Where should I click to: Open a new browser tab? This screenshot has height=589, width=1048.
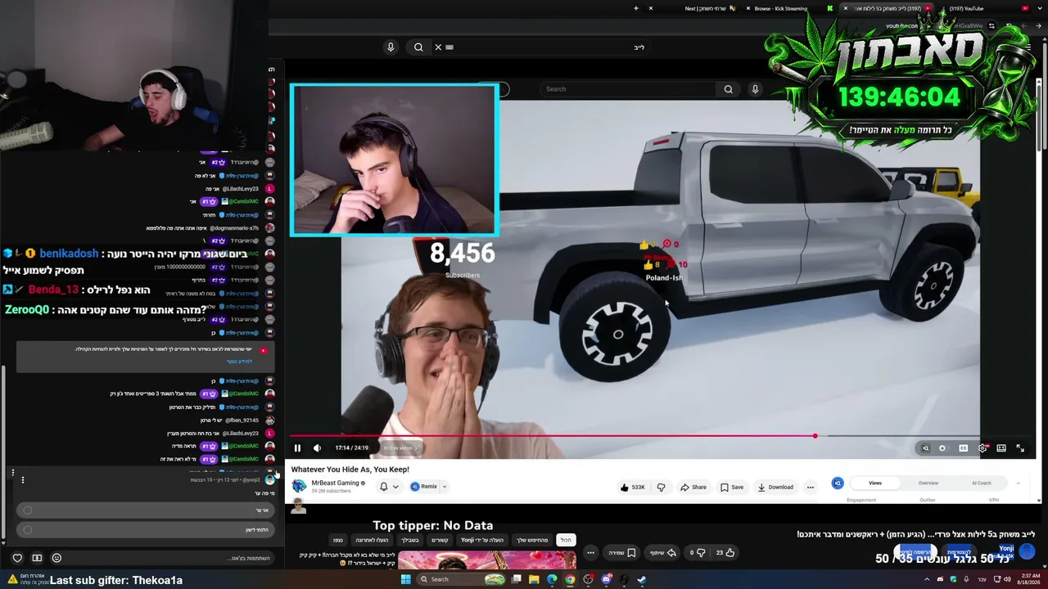[x=636, y=8]
